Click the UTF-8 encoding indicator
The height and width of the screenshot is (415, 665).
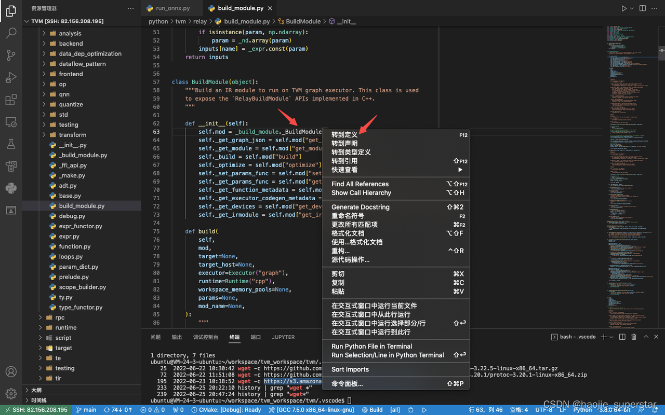[544, 410]
